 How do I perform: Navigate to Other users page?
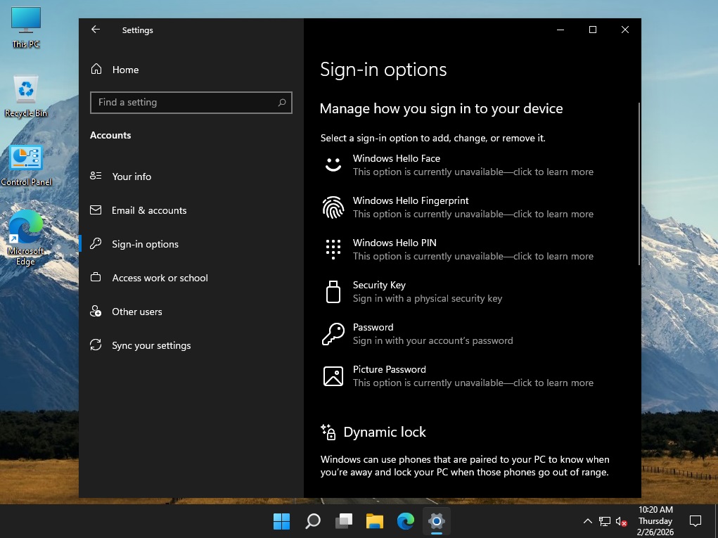click(137, 312)
